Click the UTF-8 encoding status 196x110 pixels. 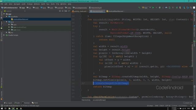click(168, 106)
